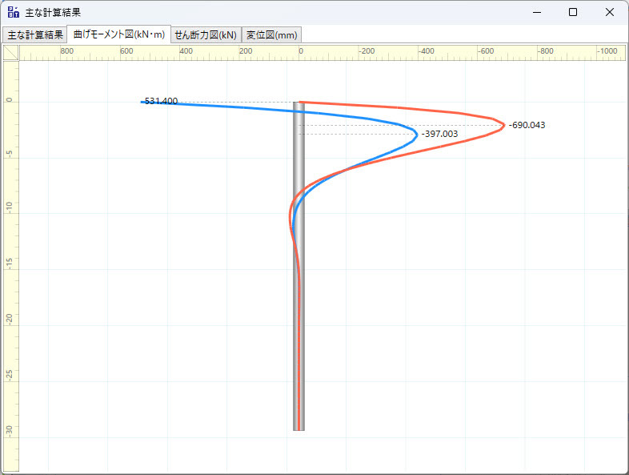Click the -30 mark on vertical ruler
This screenshot has height=475, width=629.
tap(10, 429)
